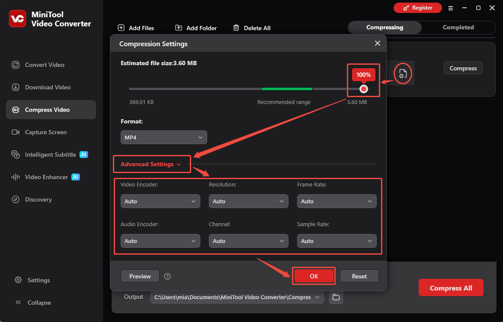Click the Discovery compass icon
Screen dimensions: 503x322
(x=16, y=199)
